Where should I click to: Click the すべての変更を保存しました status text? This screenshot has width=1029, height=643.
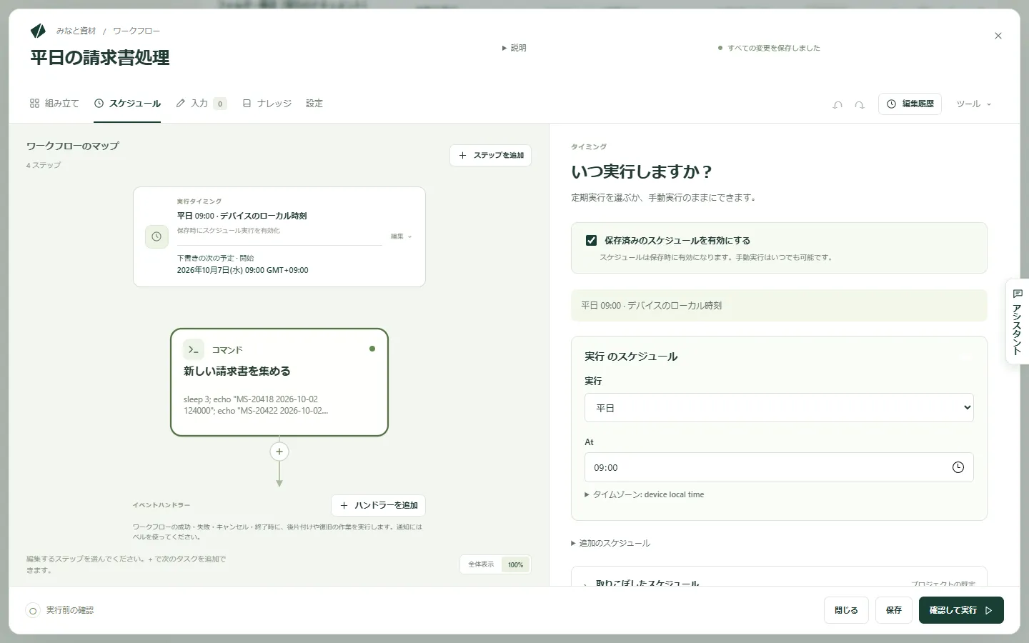coord(774,48)
